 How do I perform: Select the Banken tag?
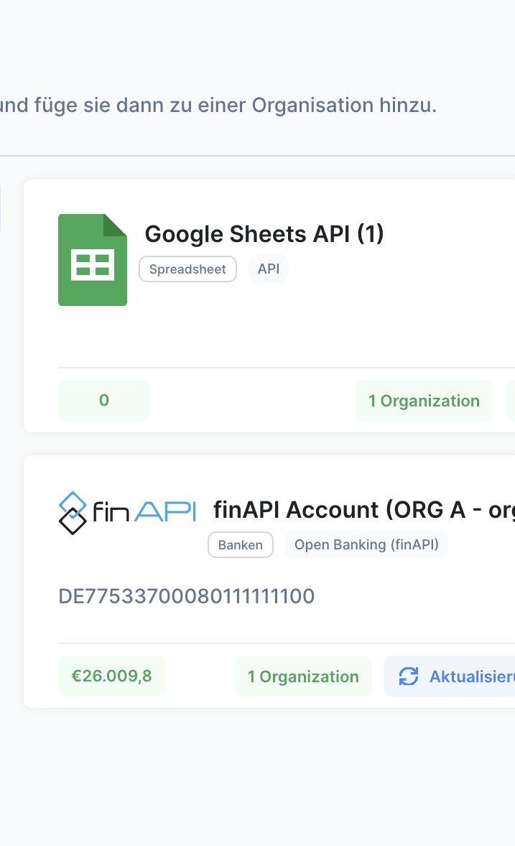click(240, 545)
